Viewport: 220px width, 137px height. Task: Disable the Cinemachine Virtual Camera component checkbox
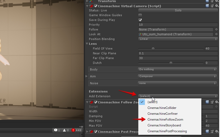pos(96,6)
